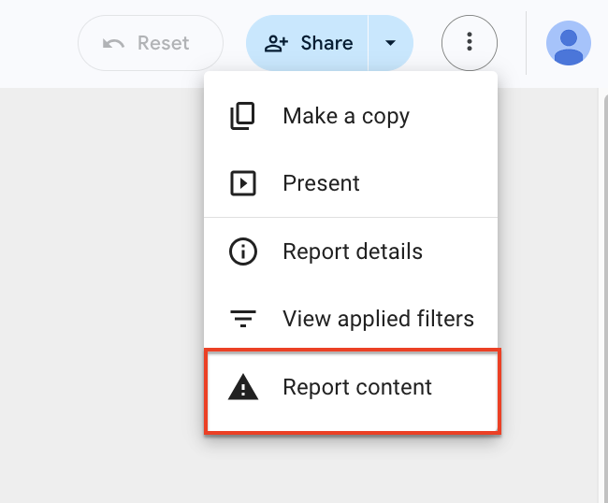This screenshot has height=503, width=608.
Task: Open Report details
Action: (351, 251)
